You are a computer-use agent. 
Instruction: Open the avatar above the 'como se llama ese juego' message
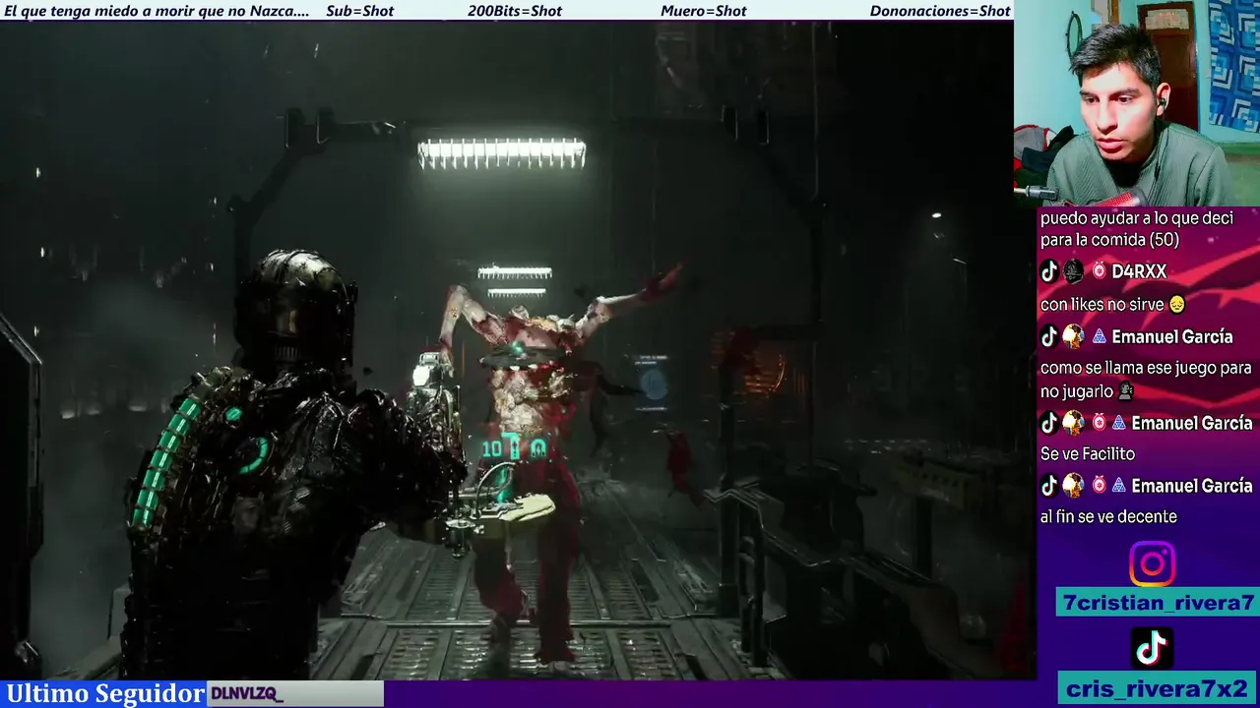(1073, 337)
